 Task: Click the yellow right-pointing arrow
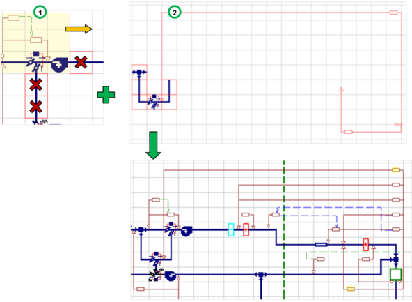click(x=79, y=29)
